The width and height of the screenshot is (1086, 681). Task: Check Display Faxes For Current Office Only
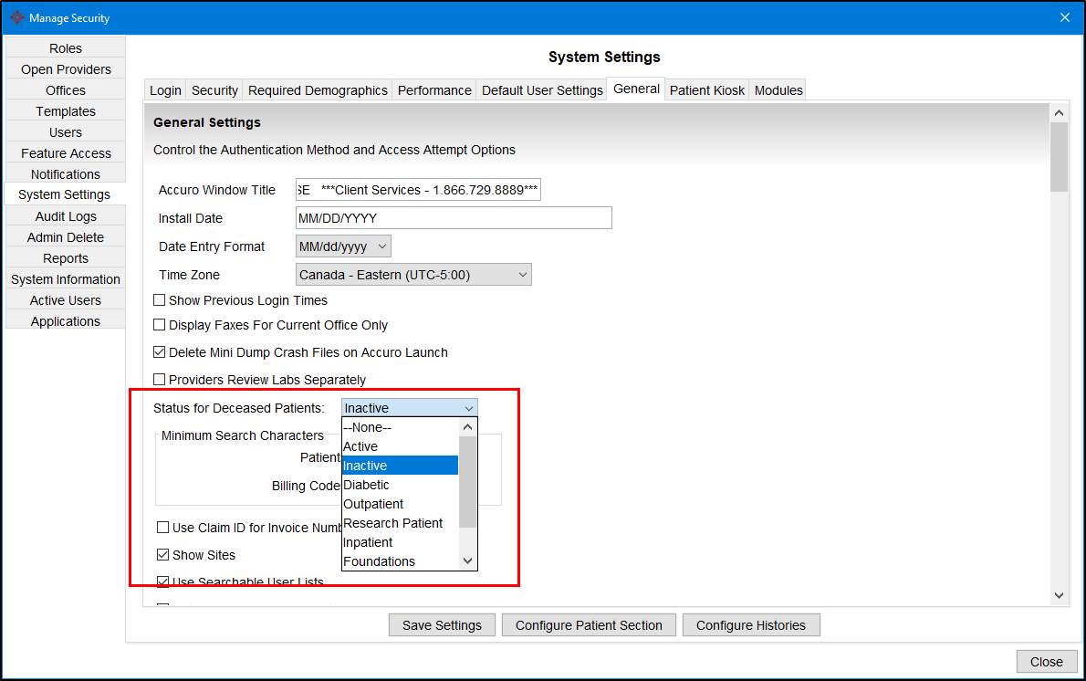click(x=159, y=325)
